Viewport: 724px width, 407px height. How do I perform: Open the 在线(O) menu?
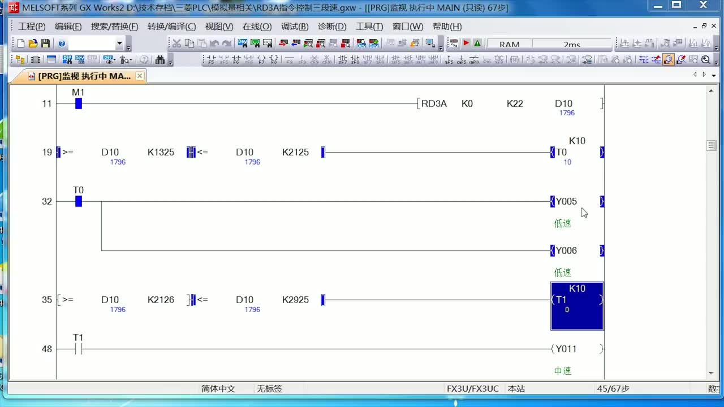[257, 27]
